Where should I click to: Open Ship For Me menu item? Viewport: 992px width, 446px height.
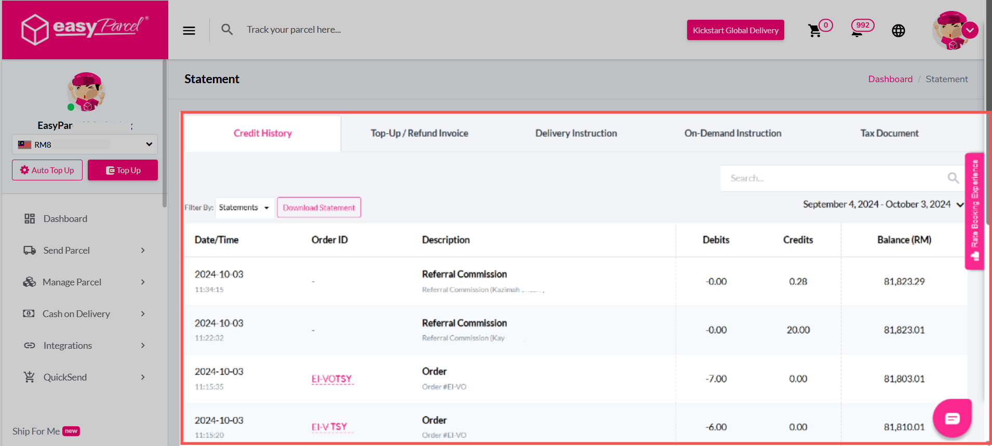pyautogui.click(x=46, y=431)
